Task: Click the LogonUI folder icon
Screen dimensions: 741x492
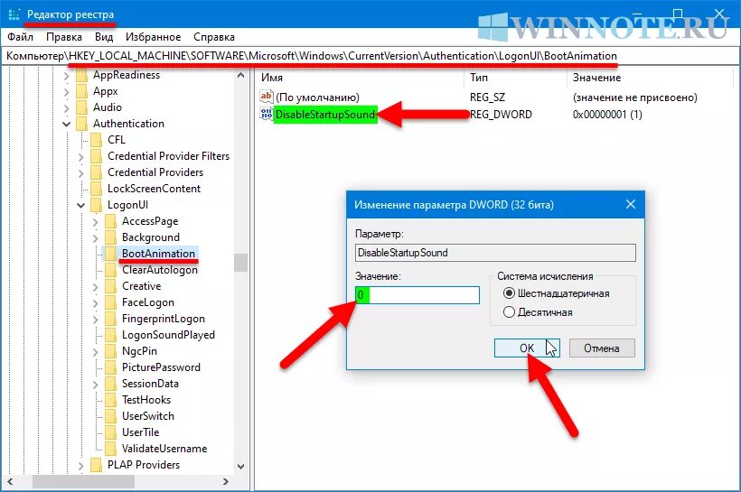Action: pyautogui.click(x=96, y=205)
